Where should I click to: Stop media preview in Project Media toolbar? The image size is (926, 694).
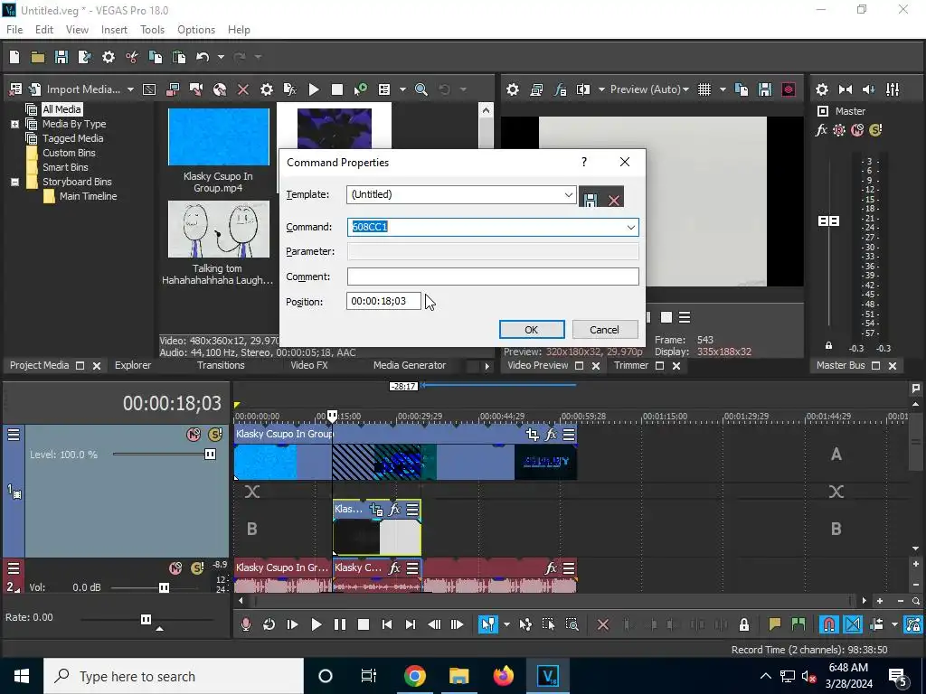point(337,89)
